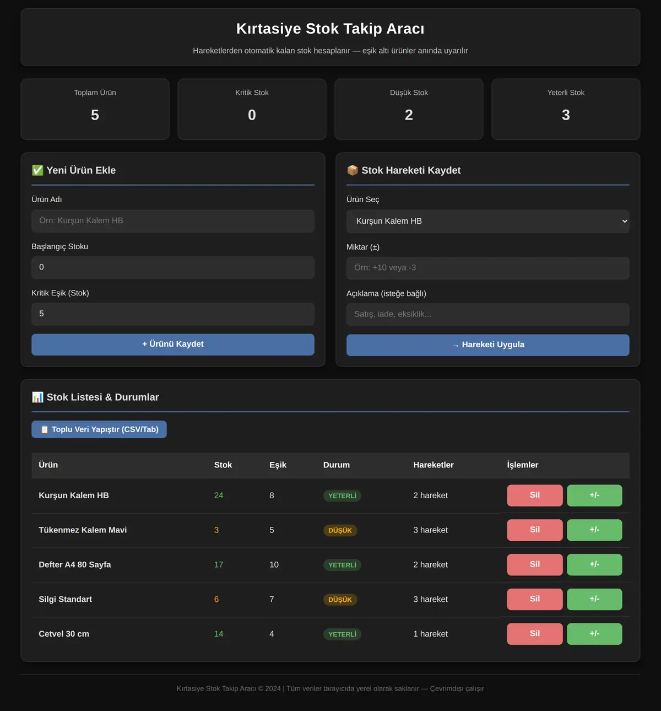Viewport: 661px width, 711px height.
Task: Click the Açıklama input field
Action: point(487,314)
